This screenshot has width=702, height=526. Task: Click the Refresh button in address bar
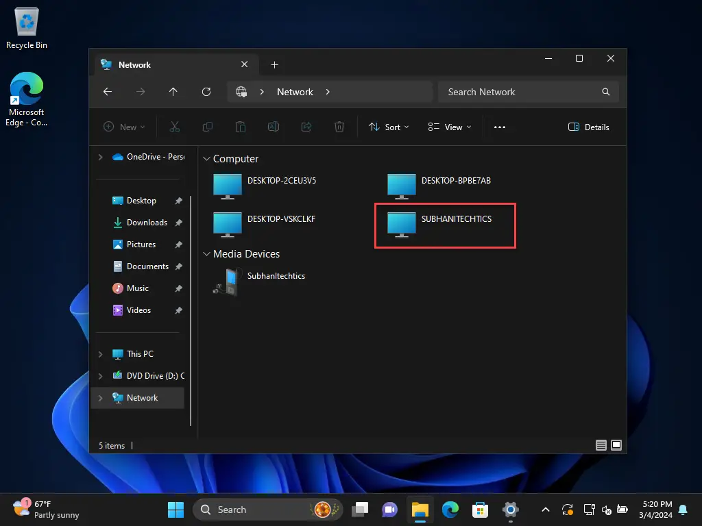206,92
